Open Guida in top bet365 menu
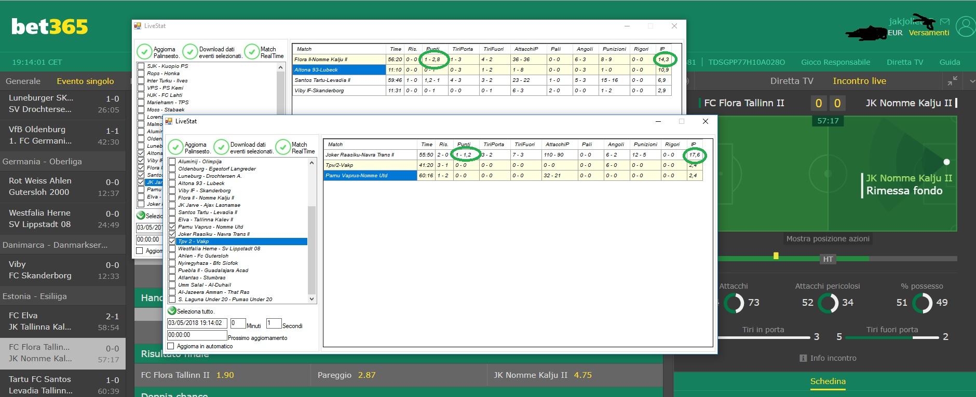The width and height of the screenshot is (976, 397). click(950, 62)
